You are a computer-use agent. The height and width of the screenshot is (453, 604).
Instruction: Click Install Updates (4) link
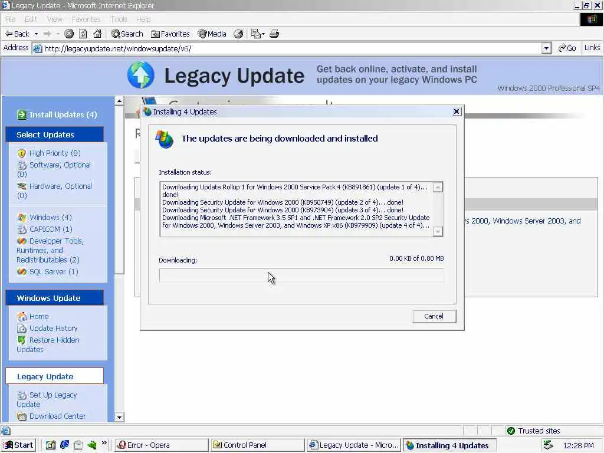click(x=63, y=115)
